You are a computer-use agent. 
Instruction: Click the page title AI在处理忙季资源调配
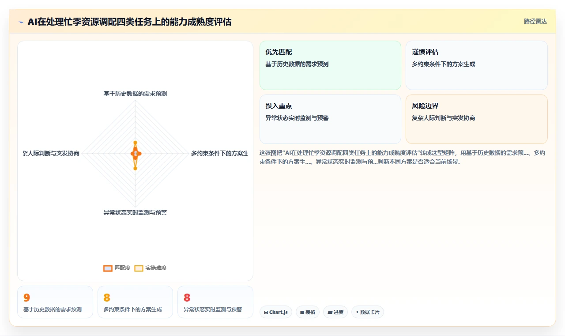129,22
